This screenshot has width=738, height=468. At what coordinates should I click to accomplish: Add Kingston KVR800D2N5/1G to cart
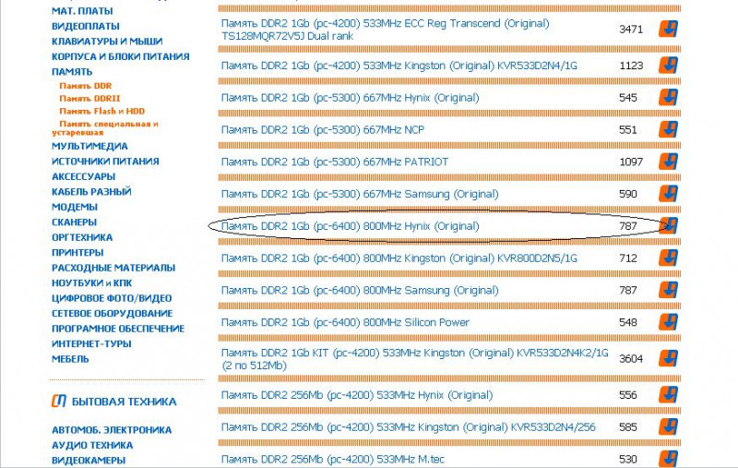tap(668, 258)
